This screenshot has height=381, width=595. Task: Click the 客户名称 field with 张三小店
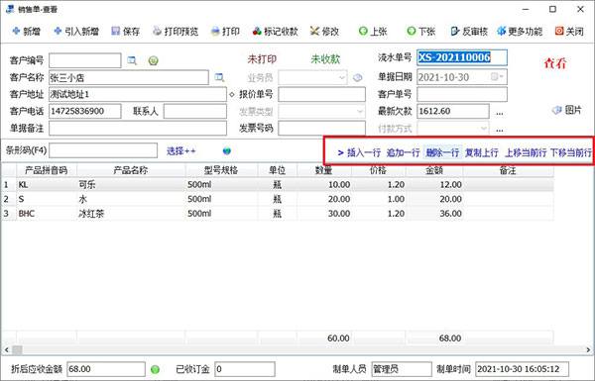[129, 77]
